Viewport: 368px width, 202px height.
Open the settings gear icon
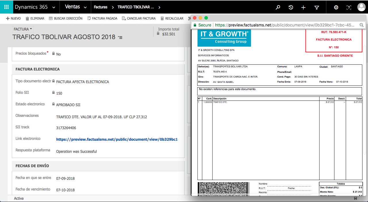[336, 7]
